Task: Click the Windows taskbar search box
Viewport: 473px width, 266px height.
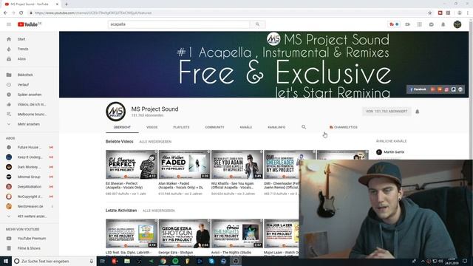Action: pyautogui.click(x=54, y=261)
